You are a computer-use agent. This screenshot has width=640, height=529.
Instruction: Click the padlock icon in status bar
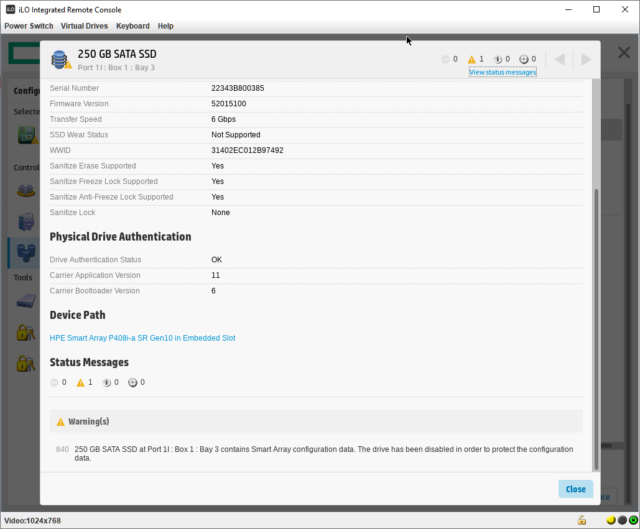(x=582, y=520)
